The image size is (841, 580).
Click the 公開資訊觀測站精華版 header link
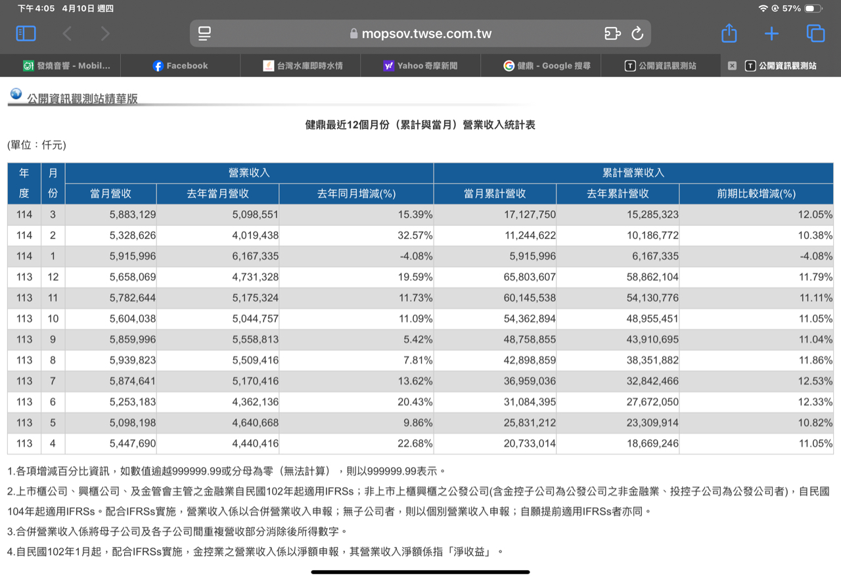click(x=82, y=99)
